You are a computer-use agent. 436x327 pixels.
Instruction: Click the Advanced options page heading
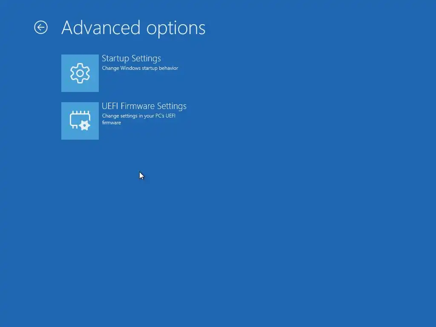click(133, 28)
